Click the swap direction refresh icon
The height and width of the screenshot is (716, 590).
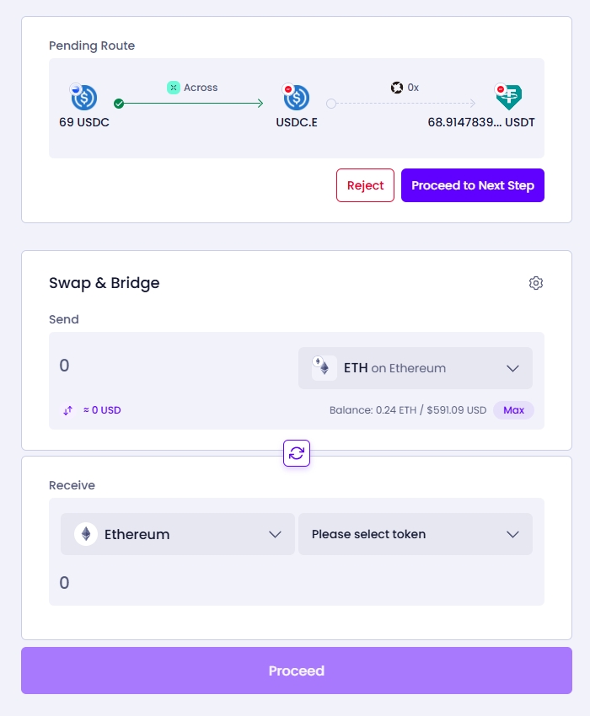(297, 453)
